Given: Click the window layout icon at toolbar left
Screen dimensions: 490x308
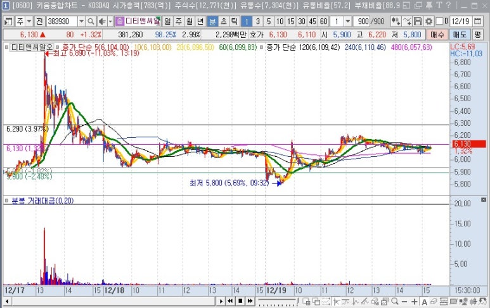Looking at the screenshot, I should [x=8, y=22].
